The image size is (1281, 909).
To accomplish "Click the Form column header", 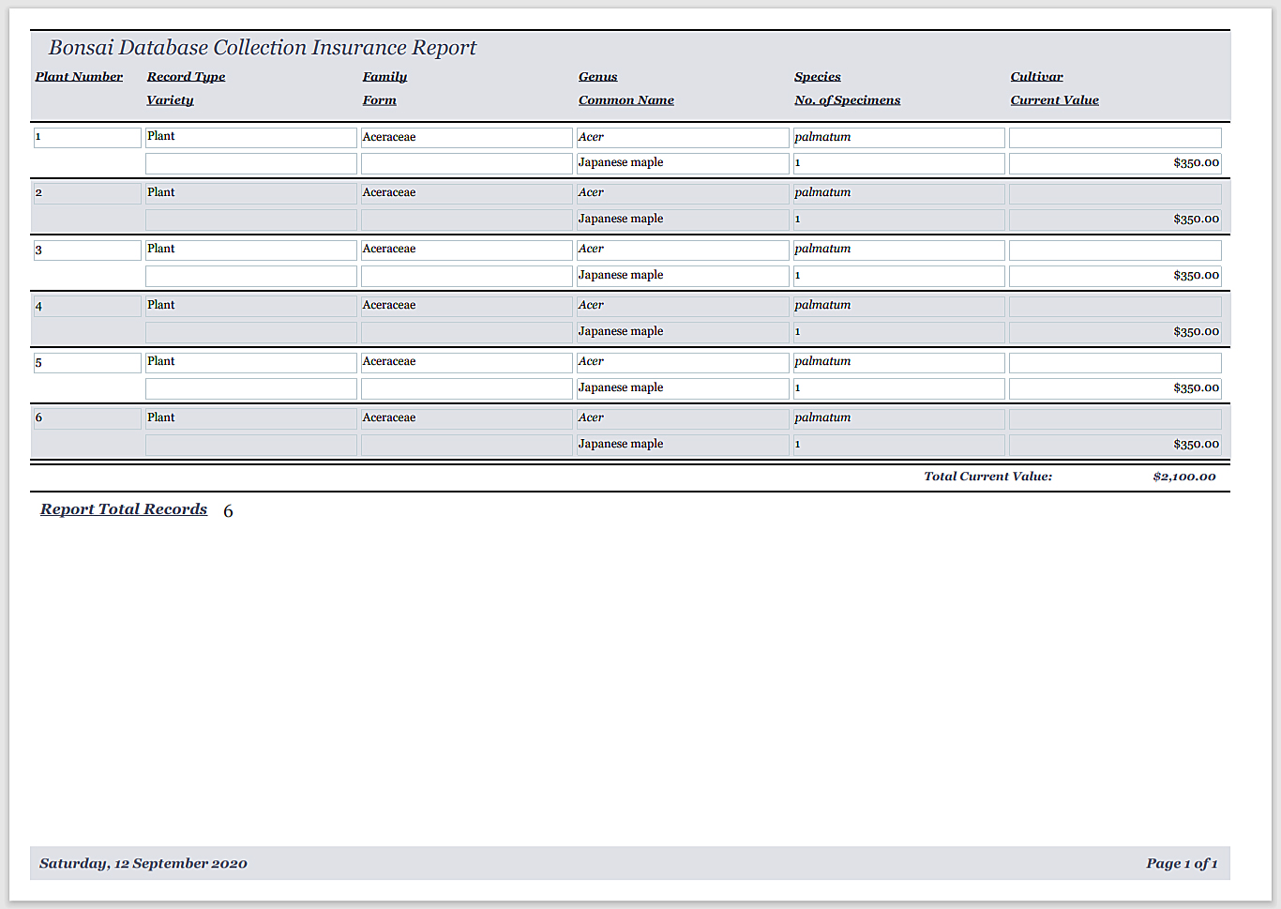I will 379,100.
